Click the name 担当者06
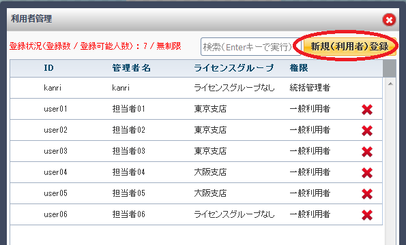The image size is (406, 245). [129, 214]
